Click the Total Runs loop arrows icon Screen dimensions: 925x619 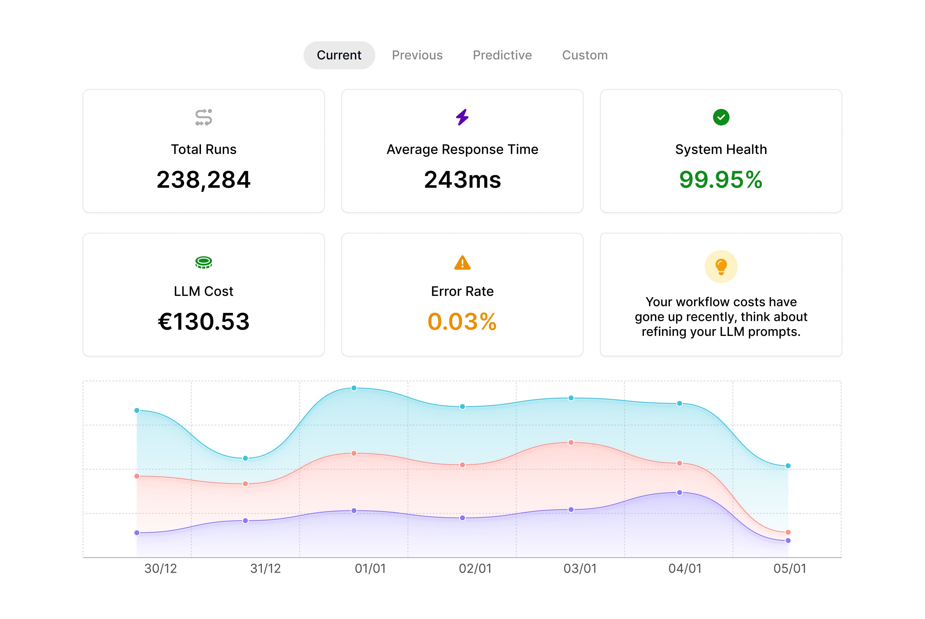[203, 117]
